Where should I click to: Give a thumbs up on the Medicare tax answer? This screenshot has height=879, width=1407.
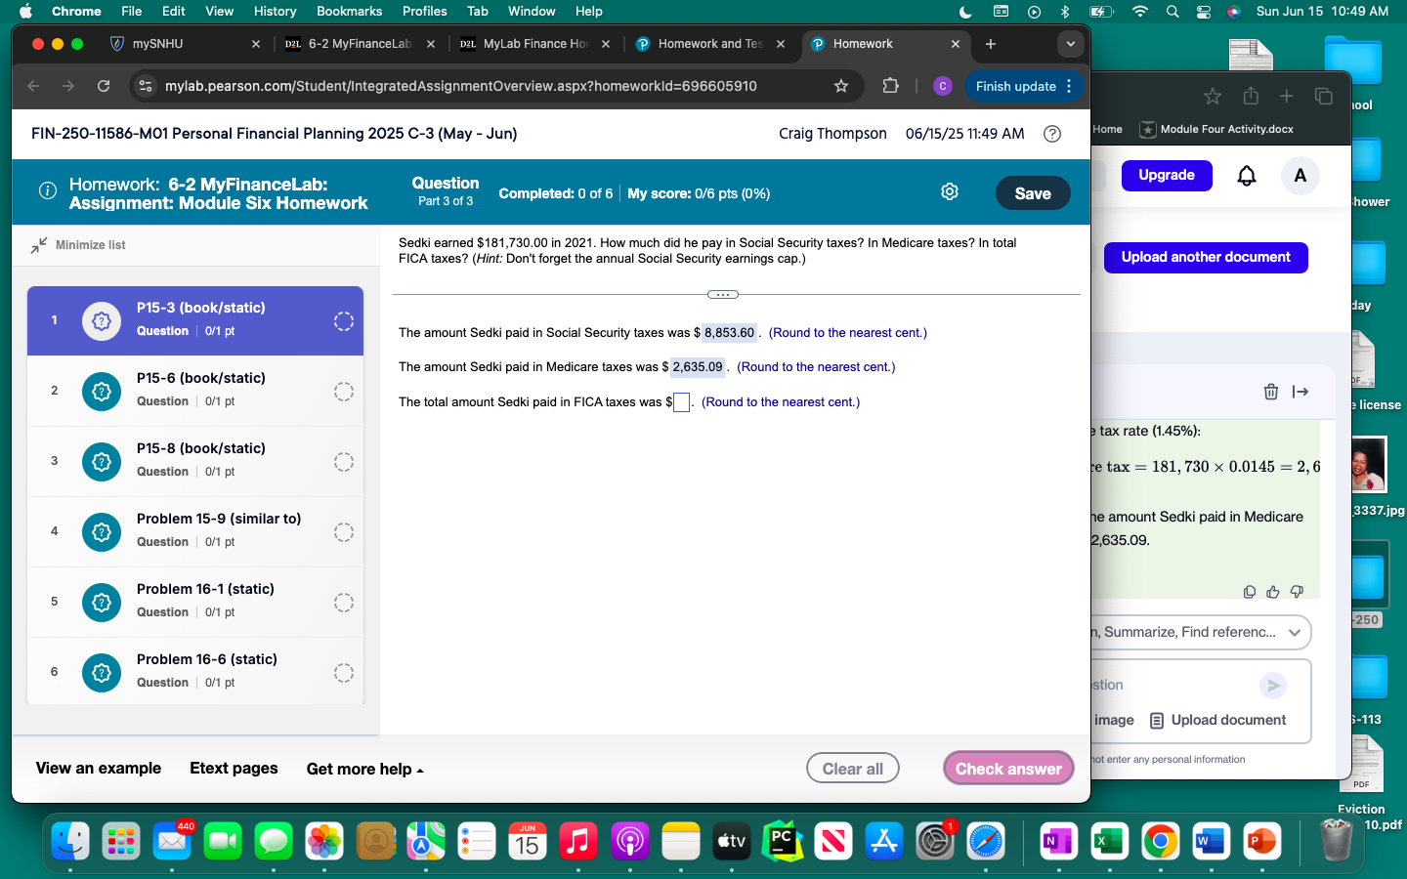[x=1272, y=592]
